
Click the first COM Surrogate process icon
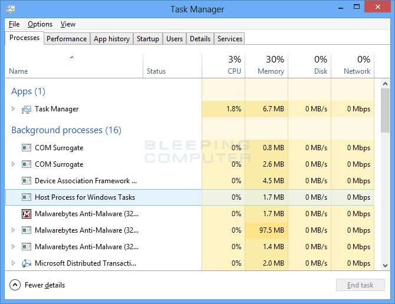click(27, 148)
